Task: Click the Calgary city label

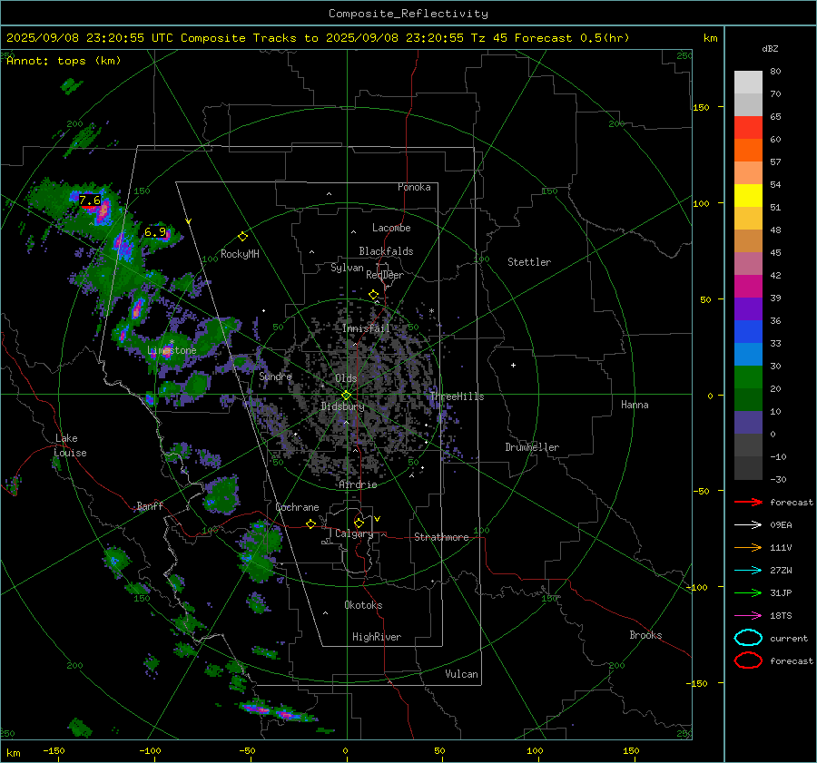Action: pos(354,533)
